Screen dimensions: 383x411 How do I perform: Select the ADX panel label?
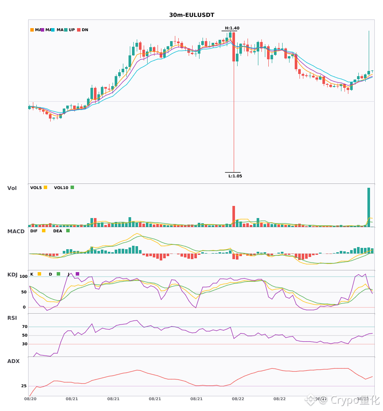13,361
